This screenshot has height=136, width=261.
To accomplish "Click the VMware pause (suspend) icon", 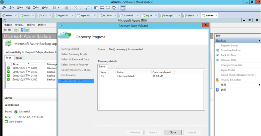I will point(54,7).
